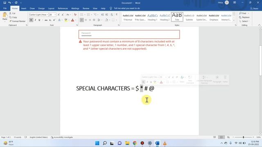Sort the selected paragraphs

coord(112,15)
